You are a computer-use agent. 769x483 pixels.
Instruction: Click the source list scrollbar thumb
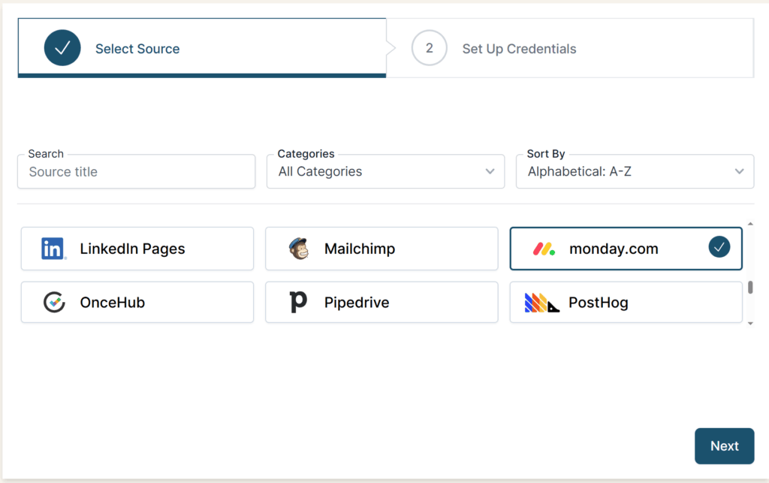click(749, 288)
